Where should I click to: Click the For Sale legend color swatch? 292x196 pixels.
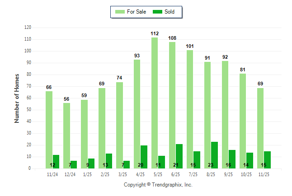click(120, 12)
